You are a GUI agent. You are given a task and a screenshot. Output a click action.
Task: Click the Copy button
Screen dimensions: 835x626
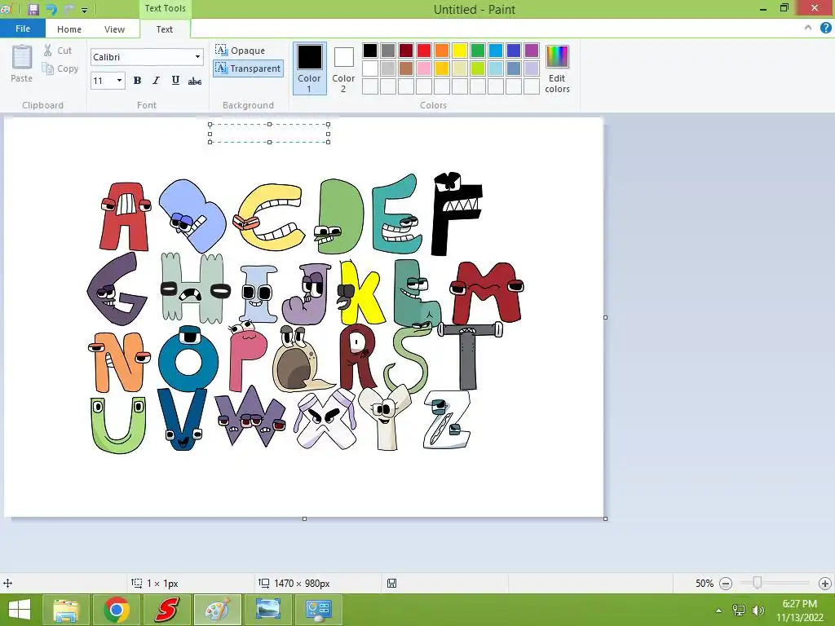(x=60, y=68)
